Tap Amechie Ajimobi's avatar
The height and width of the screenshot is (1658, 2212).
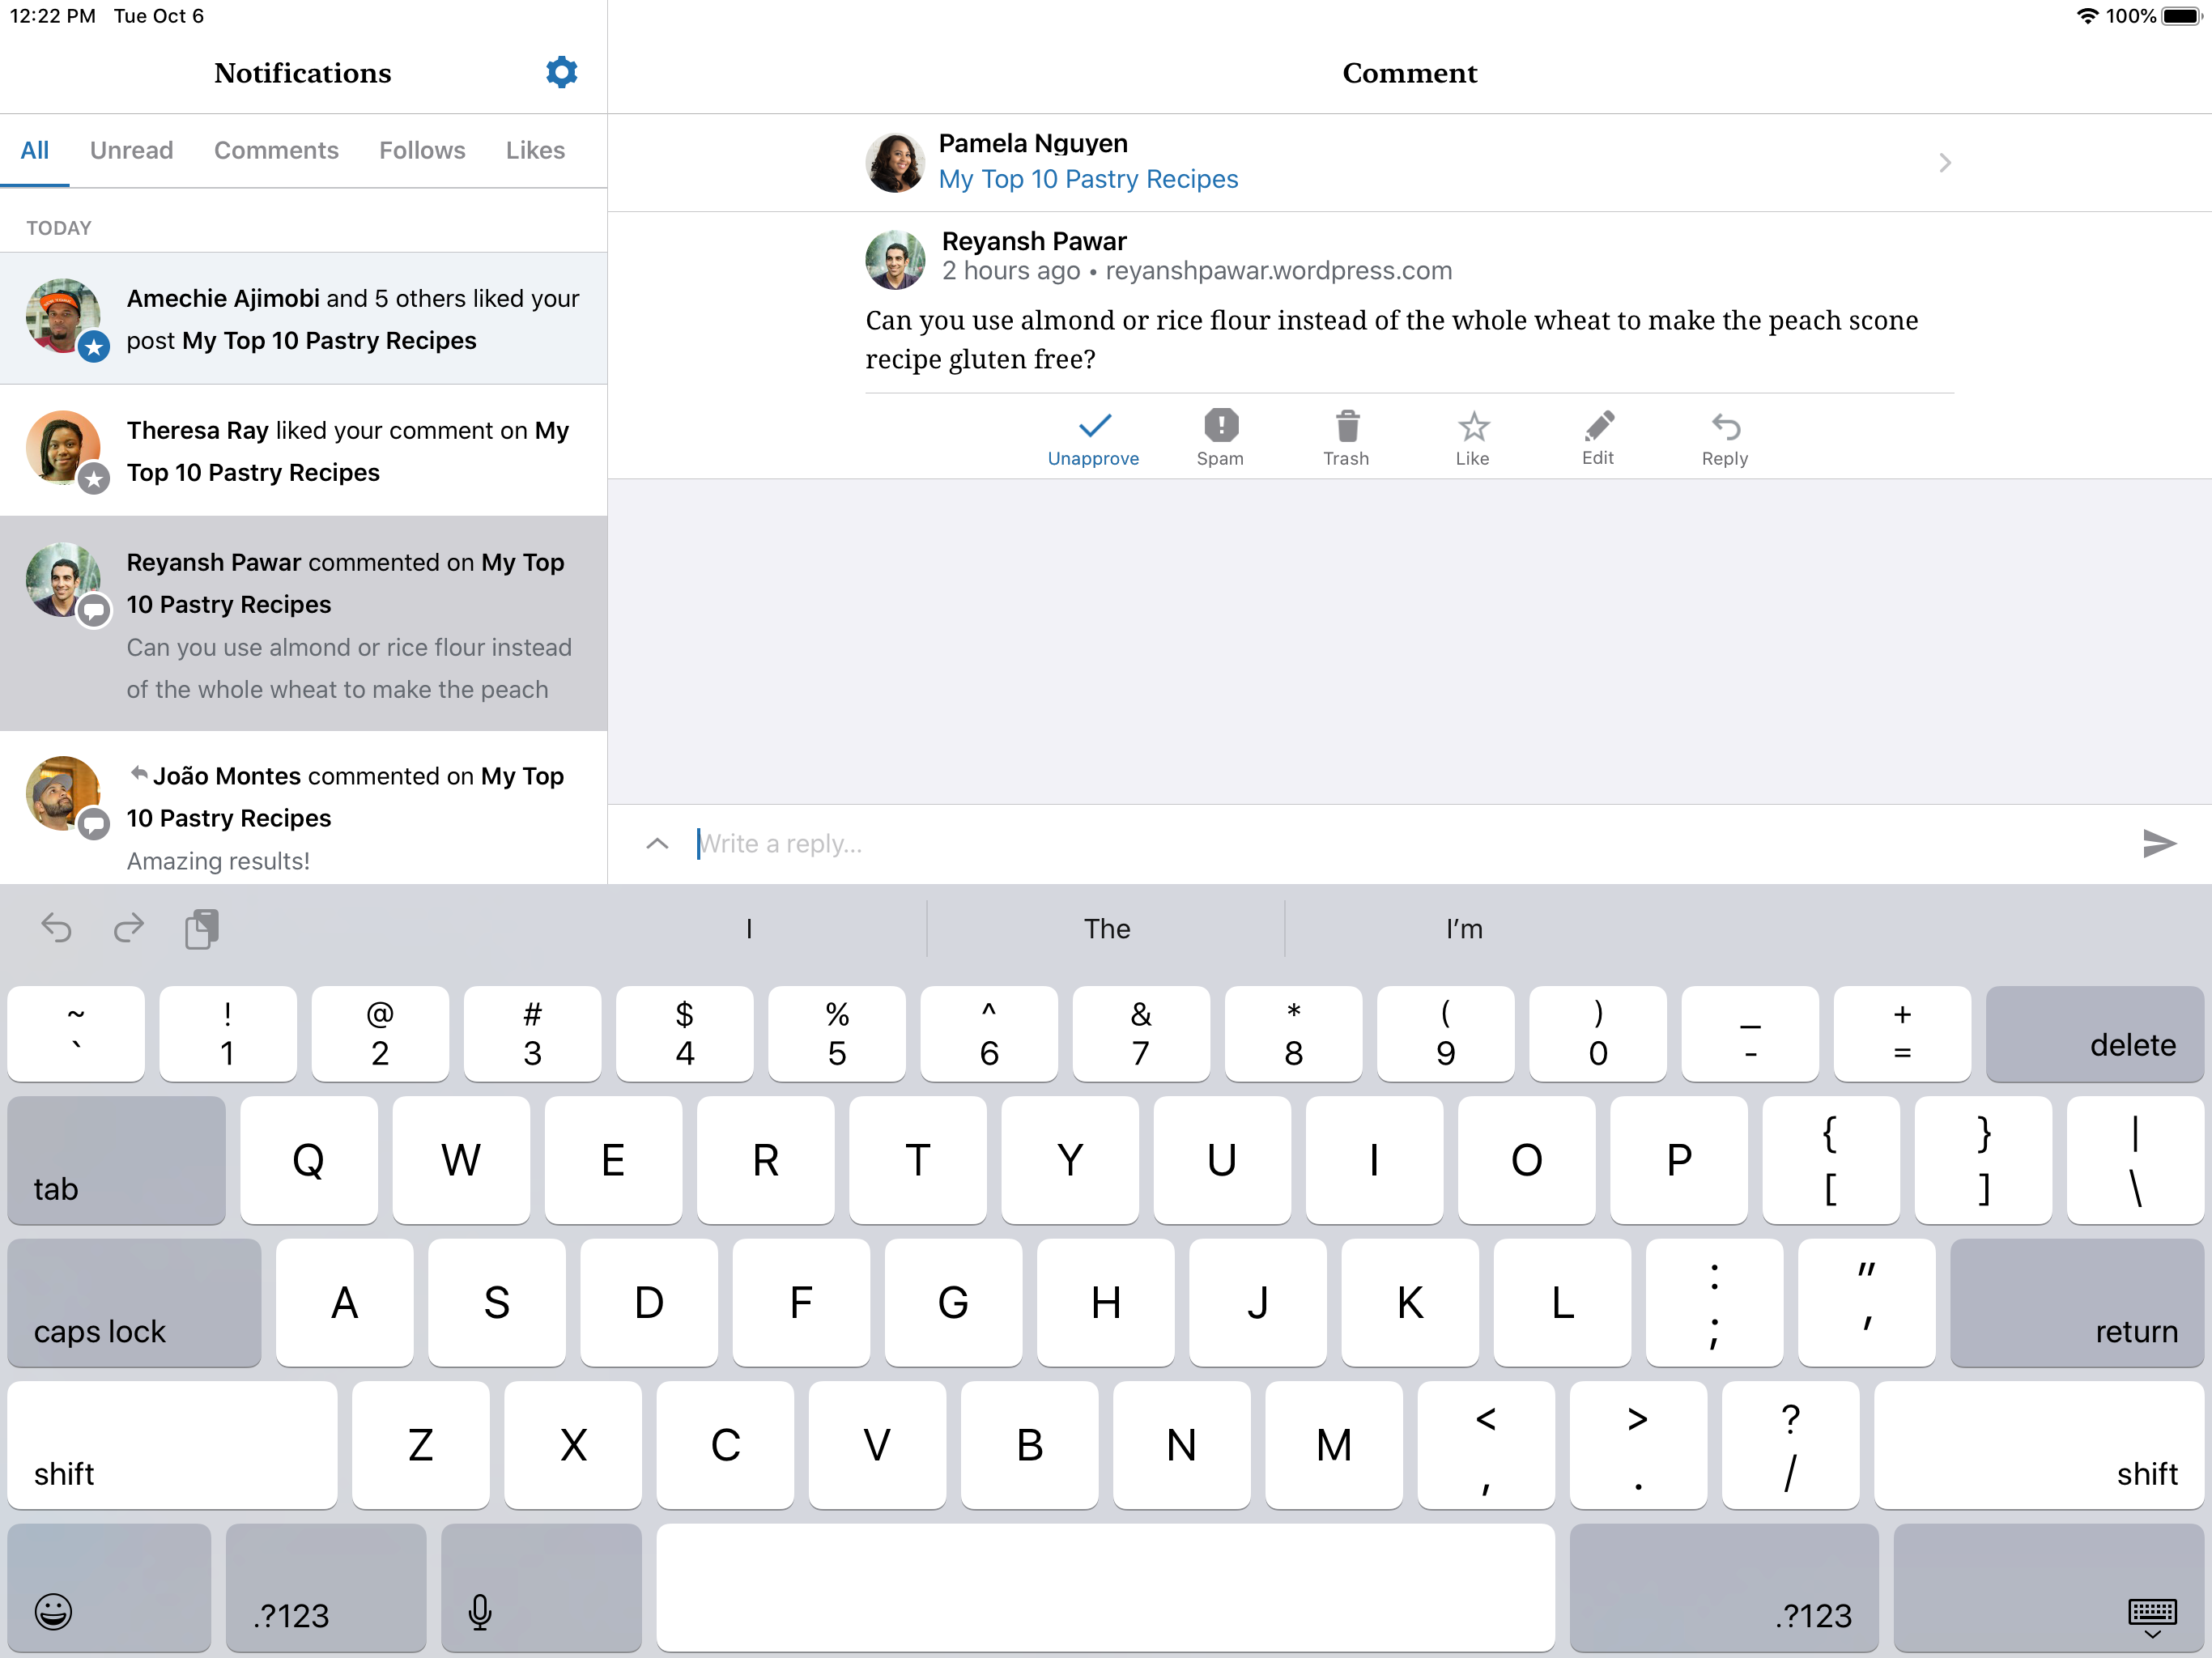(x=63, y=316)
